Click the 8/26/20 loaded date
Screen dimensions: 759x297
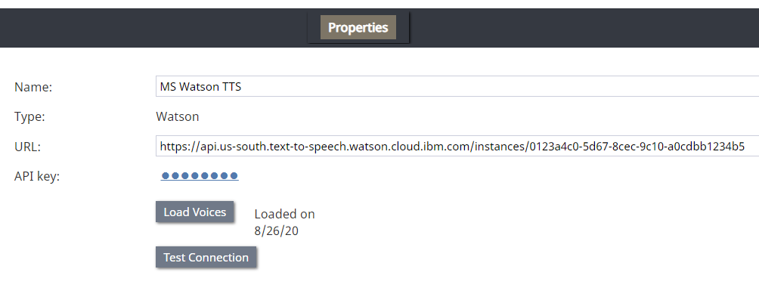coord(277,231)
